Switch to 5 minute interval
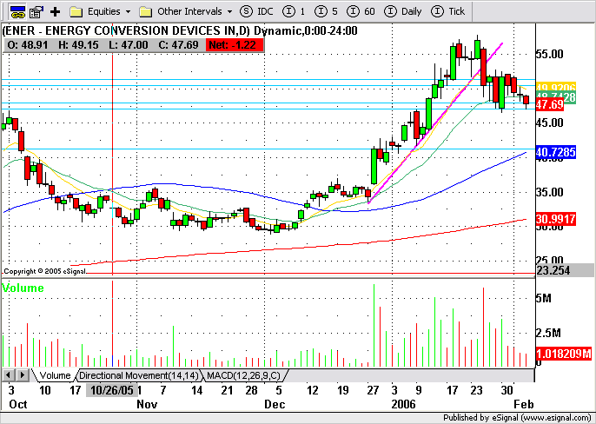 coord(326,11)
